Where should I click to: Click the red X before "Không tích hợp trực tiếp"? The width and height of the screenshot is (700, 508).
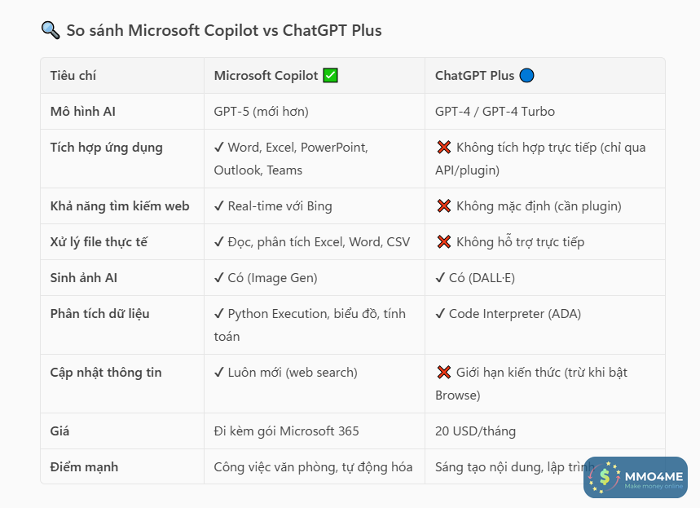coord(444,148)
